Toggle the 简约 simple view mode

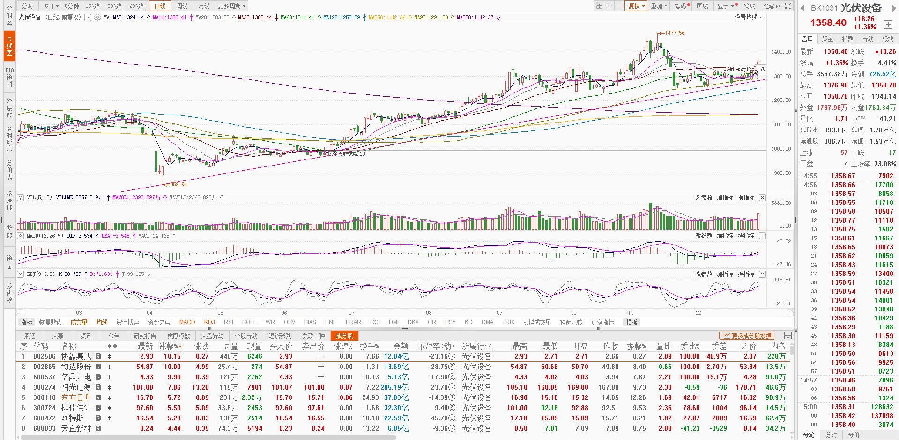(x=750, y=6)
